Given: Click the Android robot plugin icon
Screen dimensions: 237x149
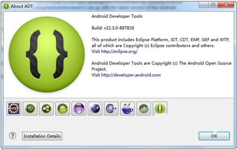Looking at the screenshot, I should [63, 109].
